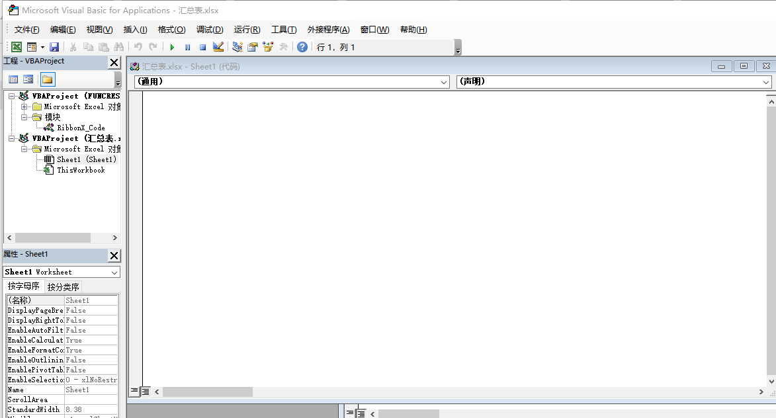Open Properties Window toolbar icon
Screen dimensions: 776x418
(x=253, y=47)
